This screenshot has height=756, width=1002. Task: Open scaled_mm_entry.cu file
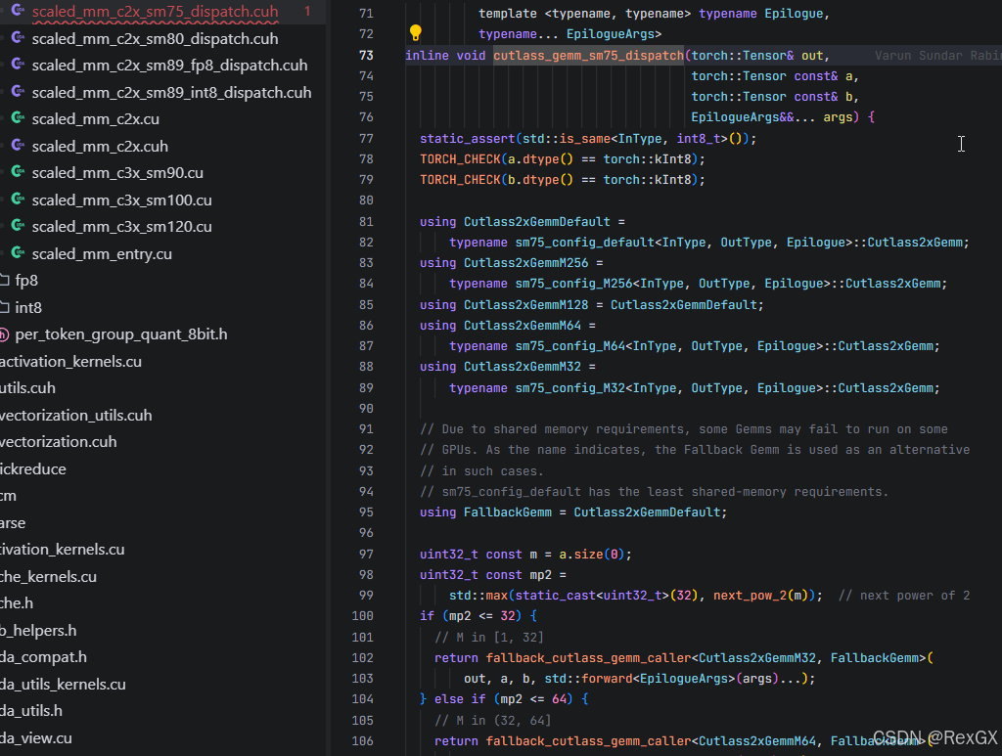[x=102, y=254]
